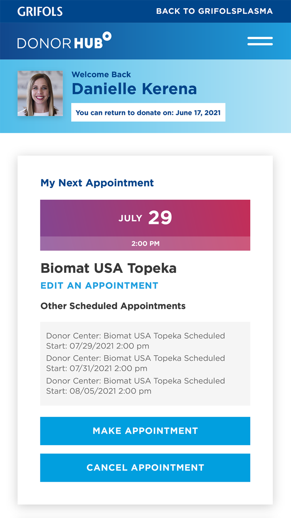Click the Welcome Back greeting text
The height and width of the screenshot is (518, 291).
point(101,75)
